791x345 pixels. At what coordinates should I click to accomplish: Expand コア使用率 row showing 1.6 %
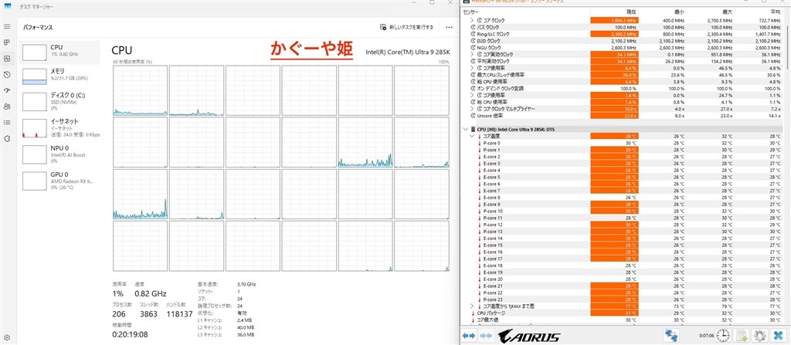pyautogui.click(x=472, y=95)
